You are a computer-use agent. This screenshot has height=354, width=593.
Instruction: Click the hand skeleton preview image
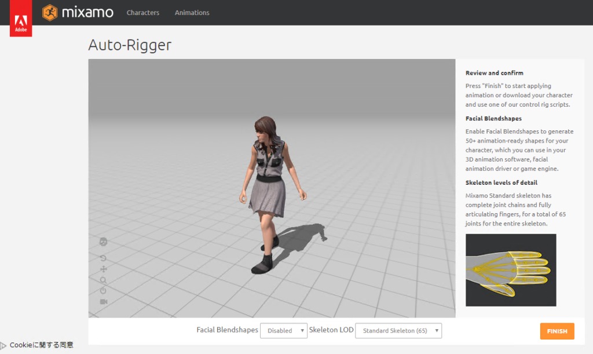pos(511,270)
